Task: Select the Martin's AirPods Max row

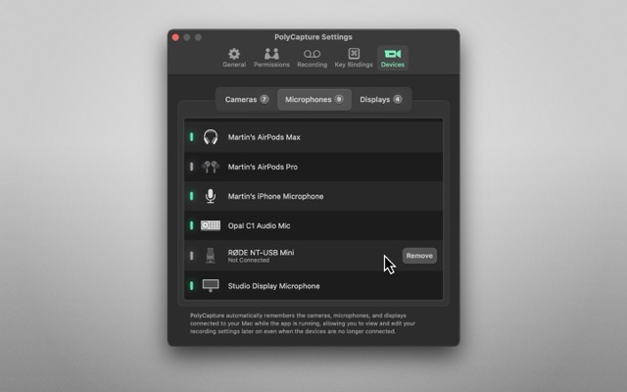Action: 313,137
